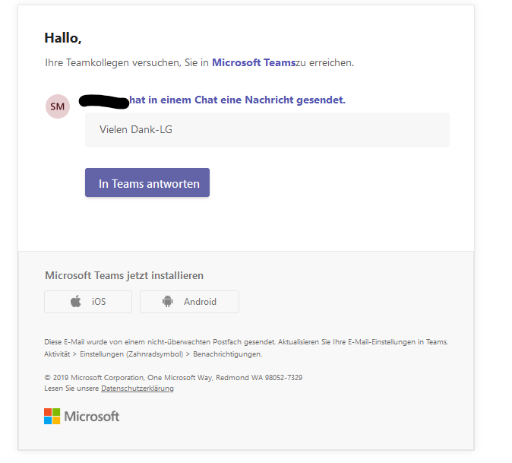Click the 2019 Microsoft Corporation copyright line

click(173, 377)
